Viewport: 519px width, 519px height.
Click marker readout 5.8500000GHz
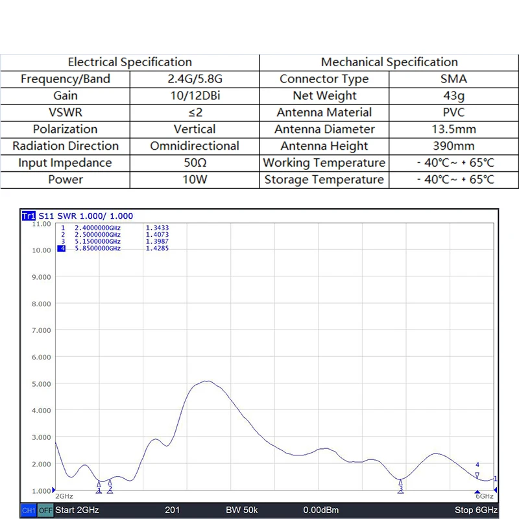pos(98,248)
